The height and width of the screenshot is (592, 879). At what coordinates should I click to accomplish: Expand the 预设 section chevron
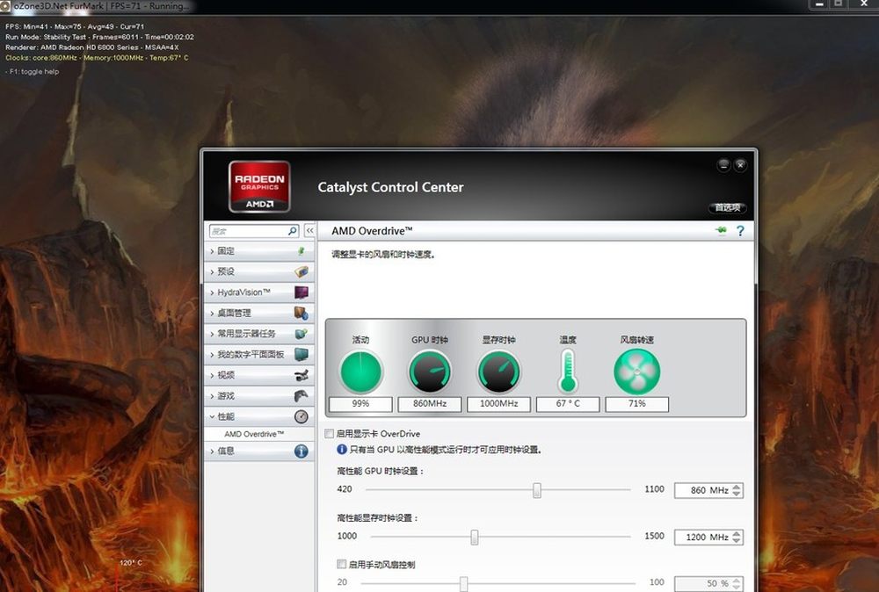pyautogui.click(x=212, y=271)
